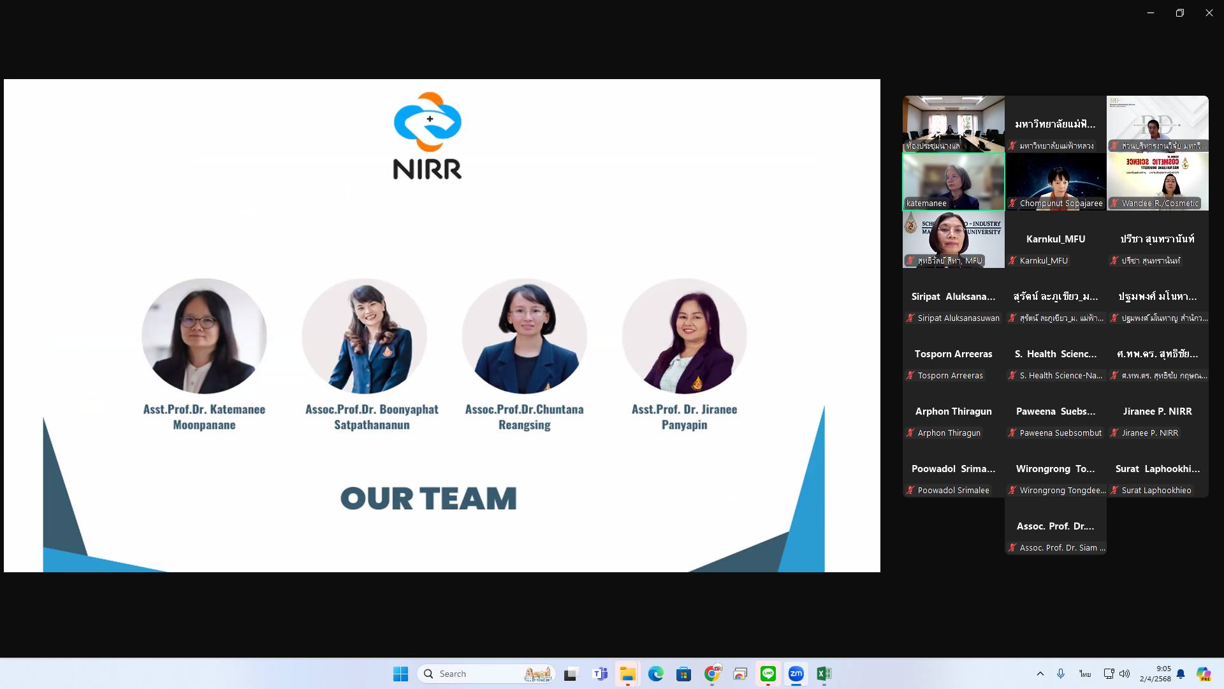
Task: Click muted mic icon beside Chompunut Sopajaree
Action: pyautogui.click(x=1012, y=203)
